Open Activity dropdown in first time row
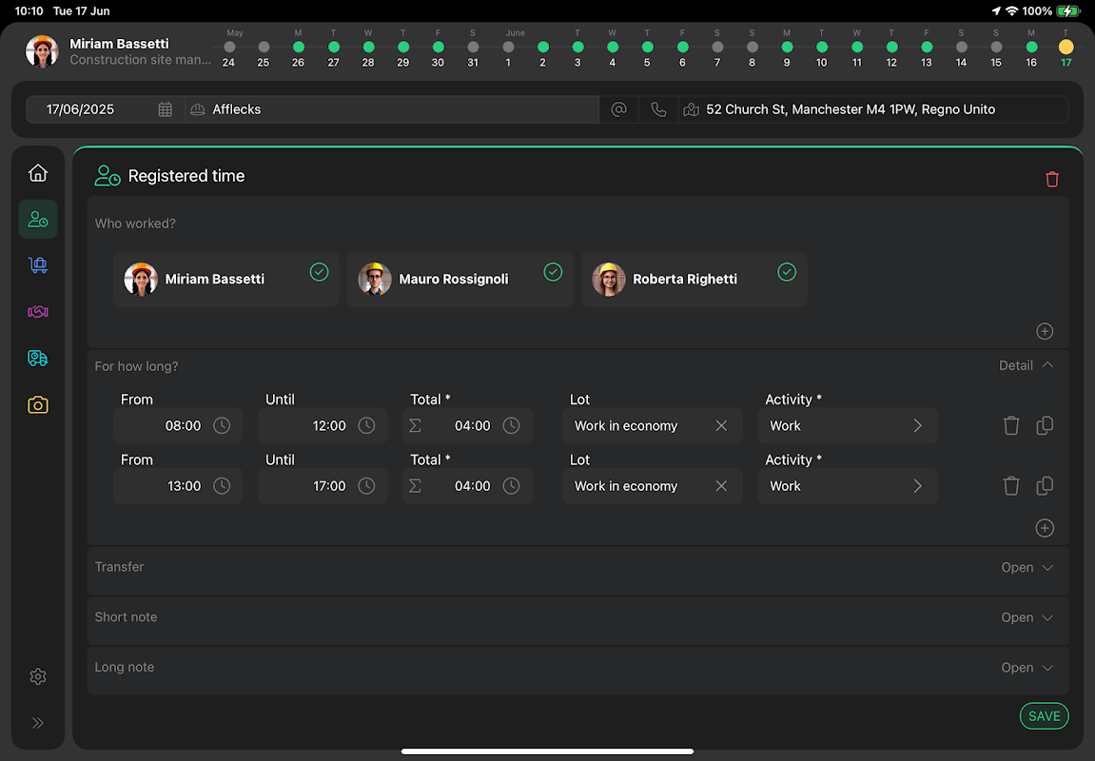1095x761 pixels. (x=847, y=426)
